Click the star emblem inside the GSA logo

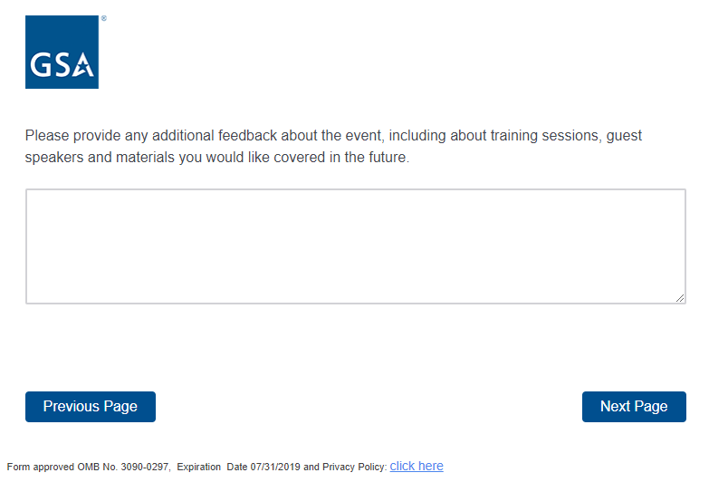[x=82, y=66]
